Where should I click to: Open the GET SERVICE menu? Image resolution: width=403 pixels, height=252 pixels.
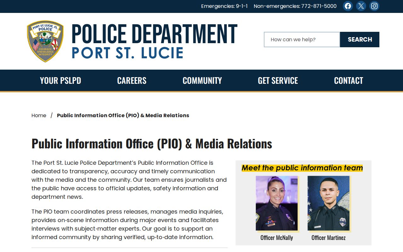(278, 81)
